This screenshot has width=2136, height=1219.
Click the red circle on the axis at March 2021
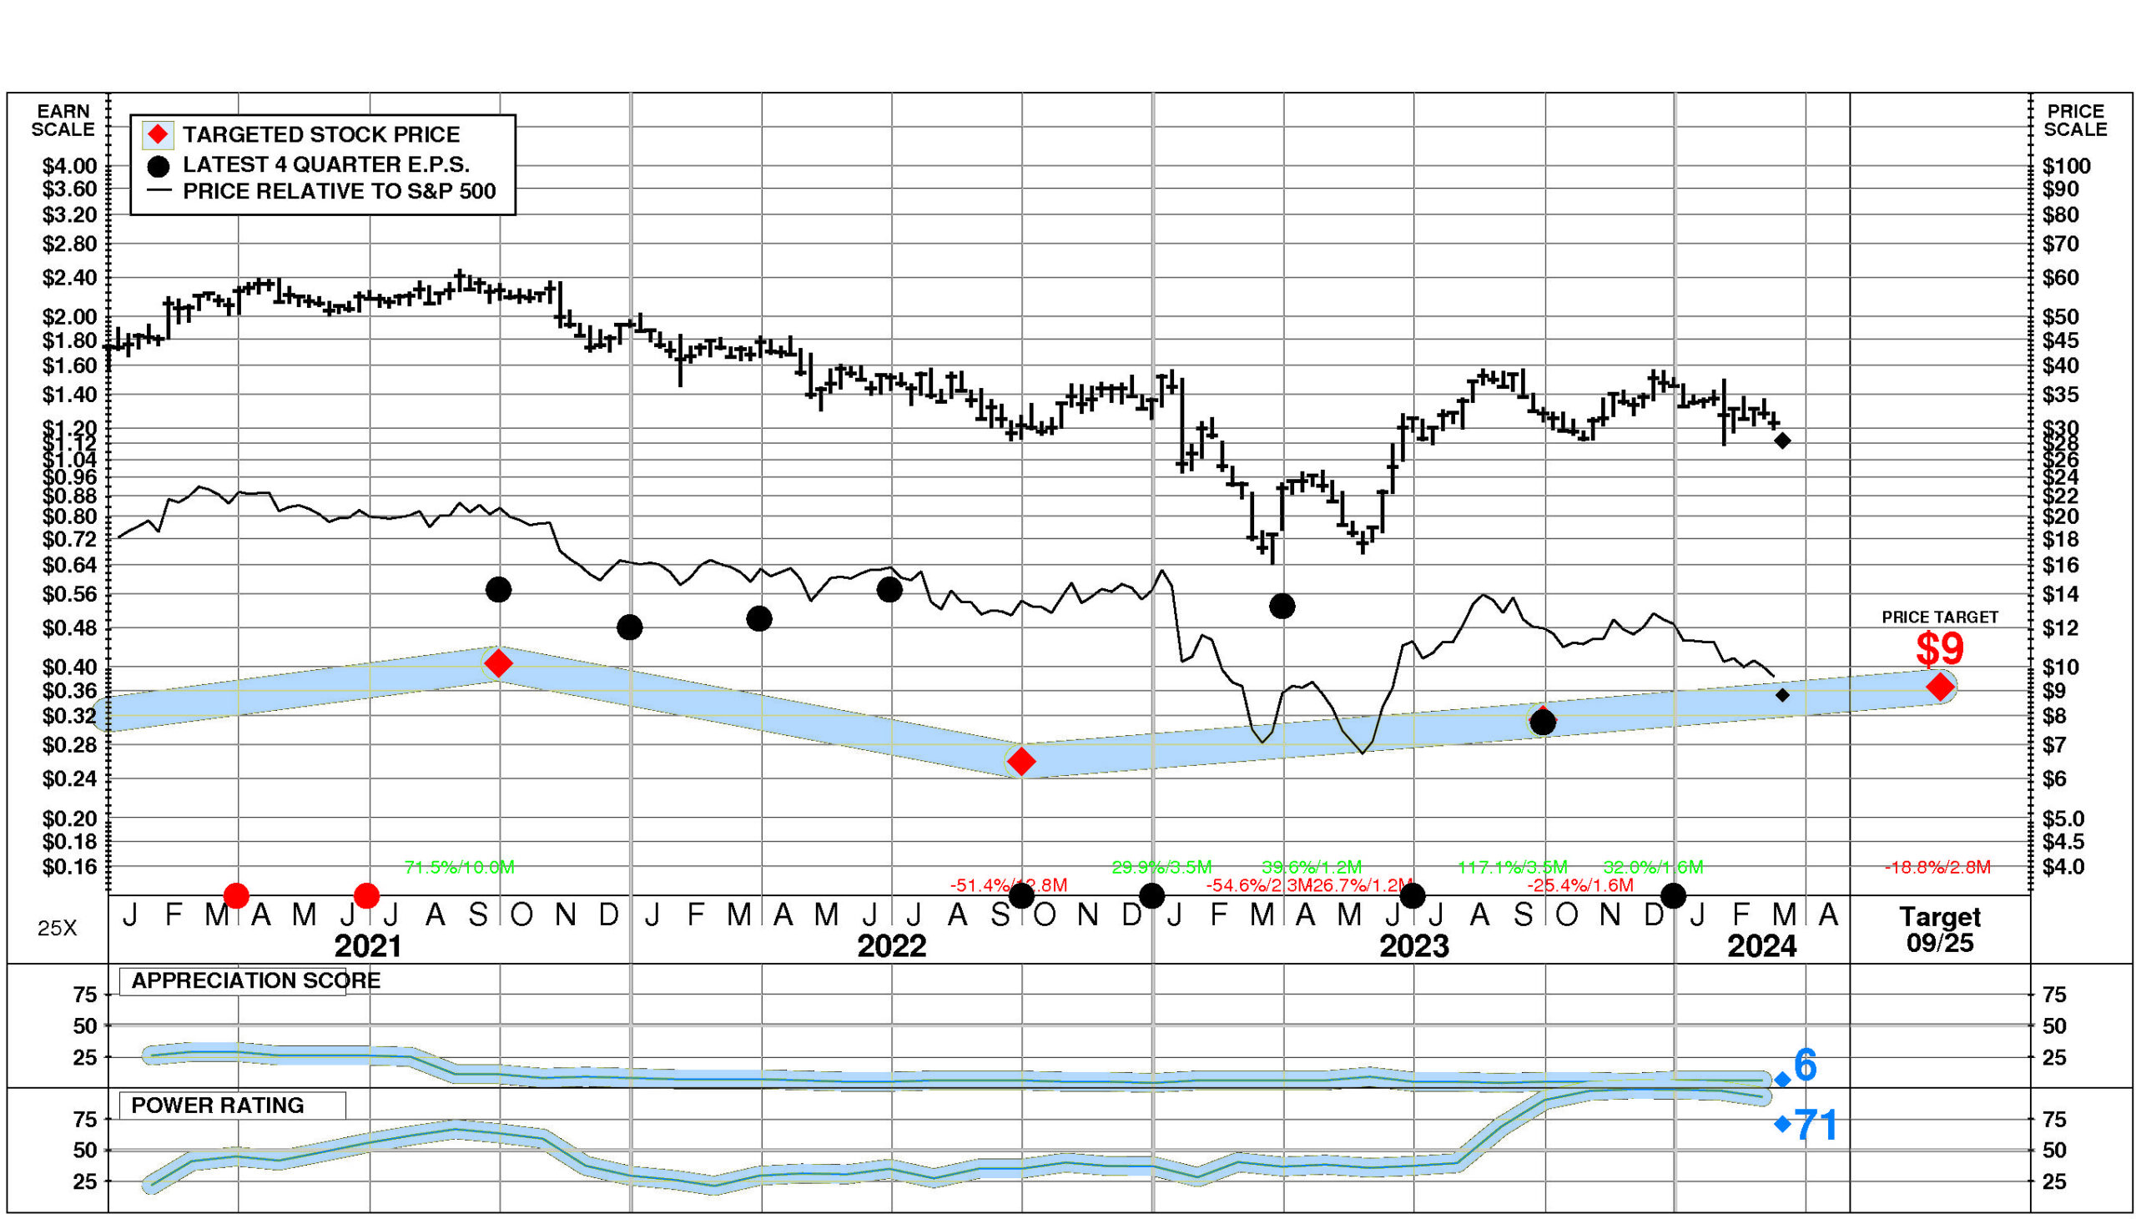[236, 896]
